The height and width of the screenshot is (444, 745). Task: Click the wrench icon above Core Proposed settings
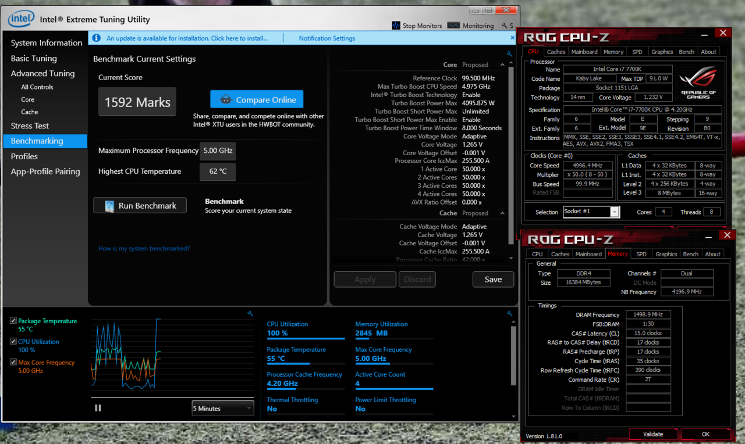pos(510,53)
